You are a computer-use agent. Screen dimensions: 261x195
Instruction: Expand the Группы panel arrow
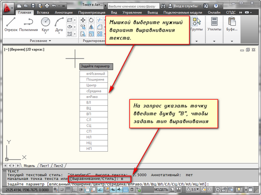coord(197,41)
